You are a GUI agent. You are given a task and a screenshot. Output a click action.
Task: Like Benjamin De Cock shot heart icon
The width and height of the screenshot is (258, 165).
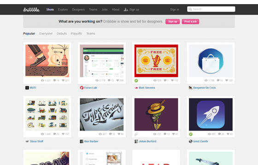tap(227, 80)
